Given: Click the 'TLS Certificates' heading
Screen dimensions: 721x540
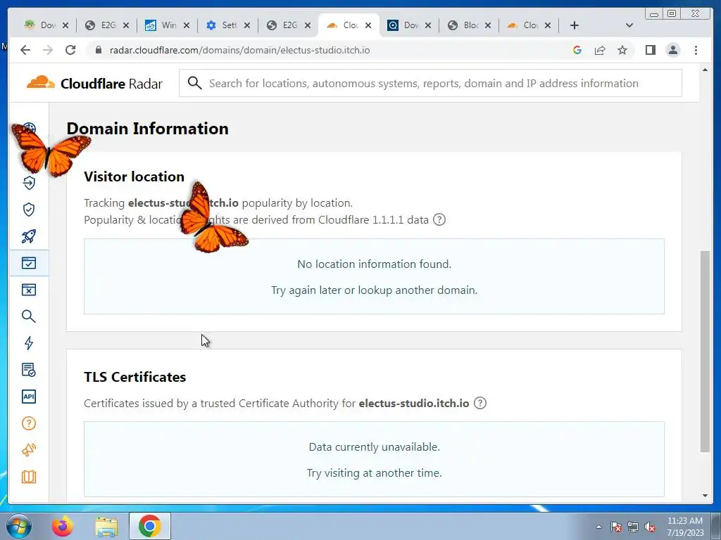Looking at the screenshot, I should (135, 377).
